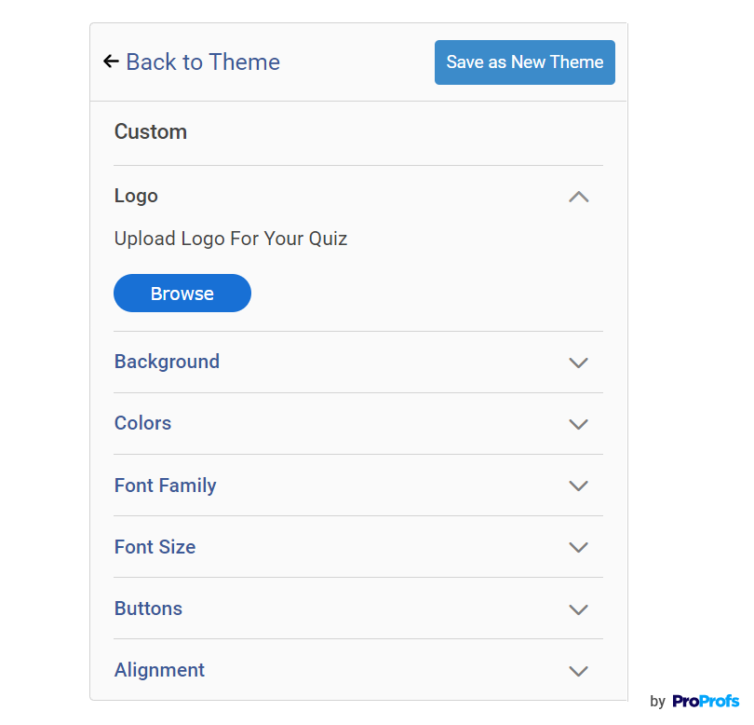Expand the Colors chevron arrow

pyautogui.click(x=579, y=424)
